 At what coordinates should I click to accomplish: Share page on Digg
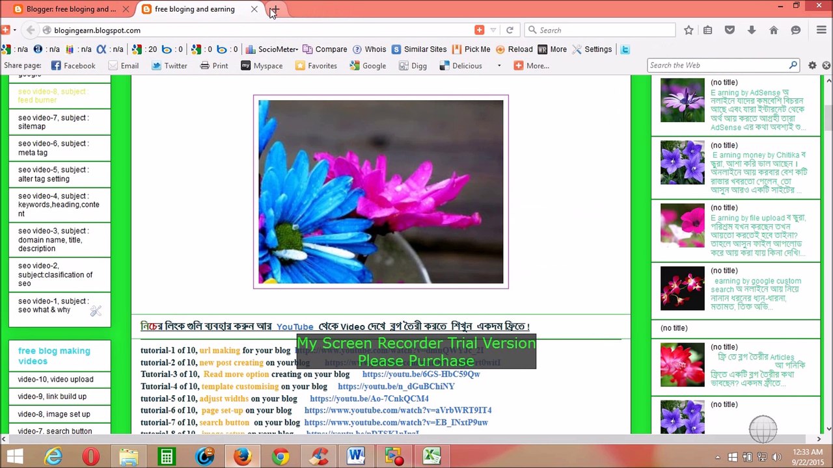coord(413,66)
